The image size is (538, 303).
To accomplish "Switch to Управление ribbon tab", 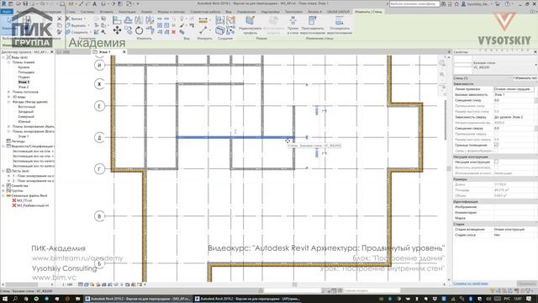I will [246, 12].
